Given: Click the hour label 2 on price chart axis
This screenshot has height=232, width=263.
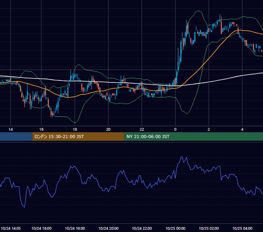Looking at the screenshot, I should 208,130.
